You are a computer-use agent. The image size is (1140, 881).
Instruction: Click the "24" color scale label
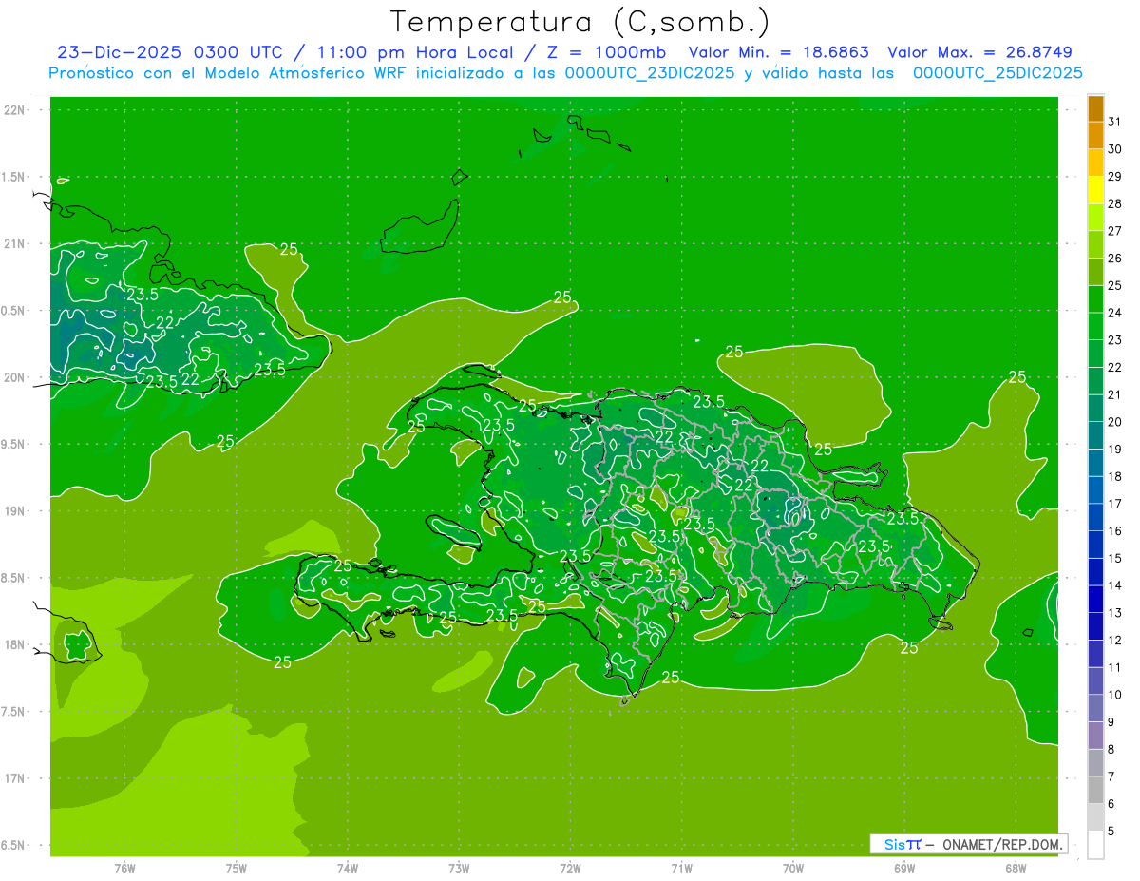point(1115,313)
